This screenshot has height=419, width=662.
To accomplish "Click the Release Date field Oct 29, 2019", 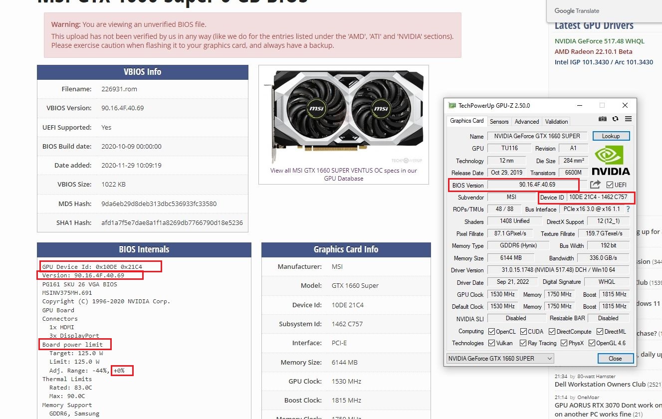I will 506,173.
